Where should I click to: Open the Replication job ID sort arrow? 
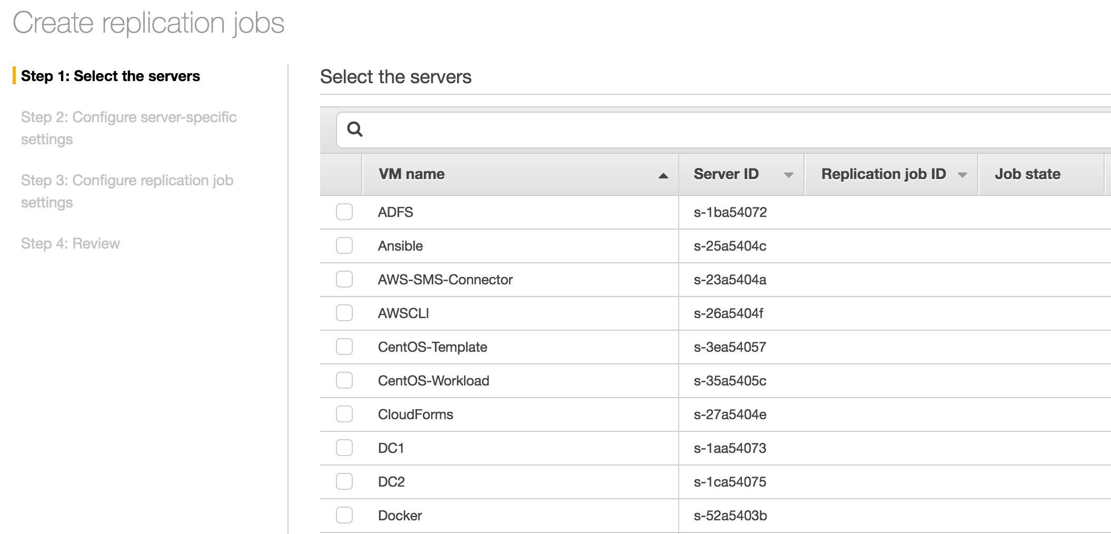click(x=962, y=175)
